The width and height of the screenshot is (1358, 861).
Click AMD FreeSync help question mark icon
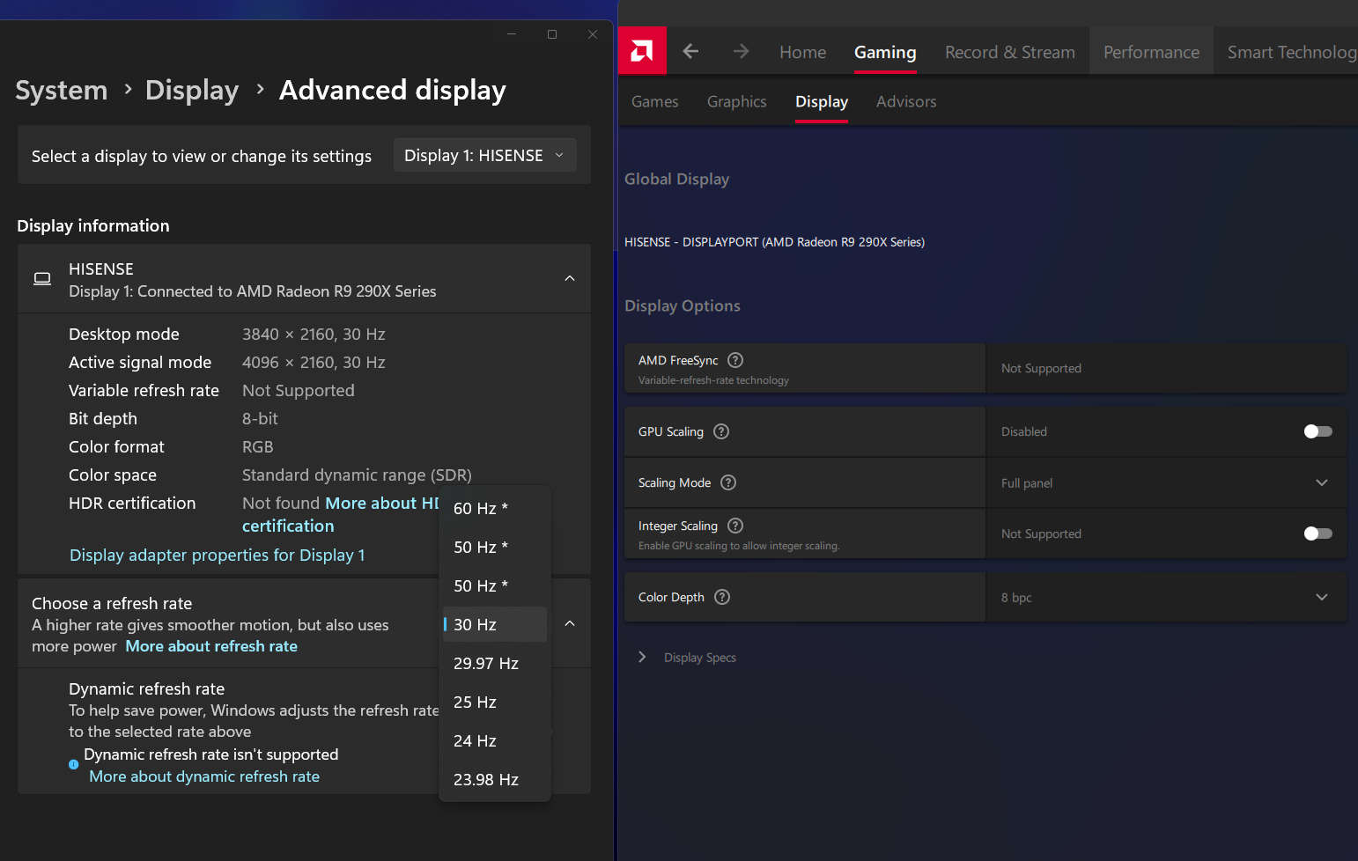pyautogui.click(x=735, y=360)
